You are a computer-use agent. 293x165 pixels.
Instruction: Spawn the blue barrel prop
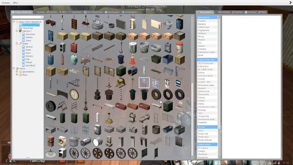tap(51, 59)
